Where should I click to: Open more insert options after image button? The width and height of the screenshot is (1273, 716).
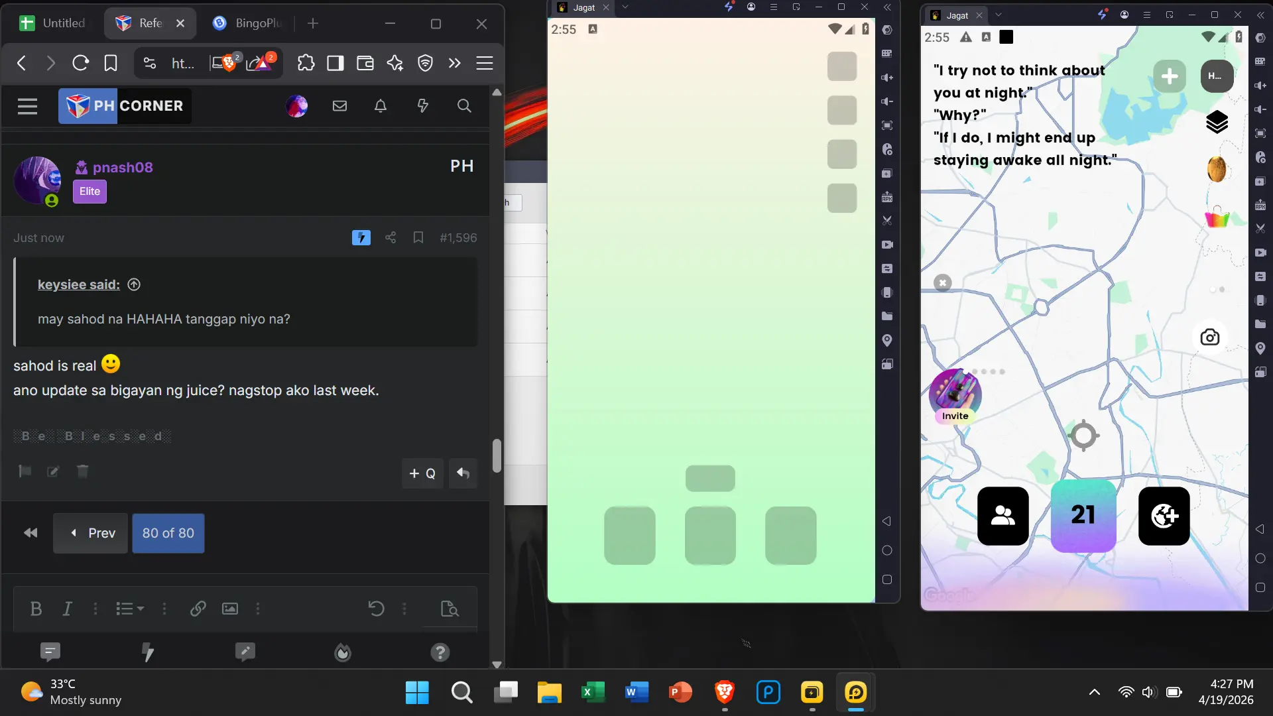(258, 609)
